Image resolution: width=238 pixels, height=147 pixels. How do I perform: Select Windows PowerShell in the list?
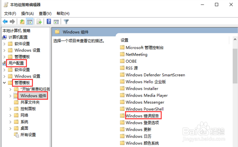click(145, 109)
